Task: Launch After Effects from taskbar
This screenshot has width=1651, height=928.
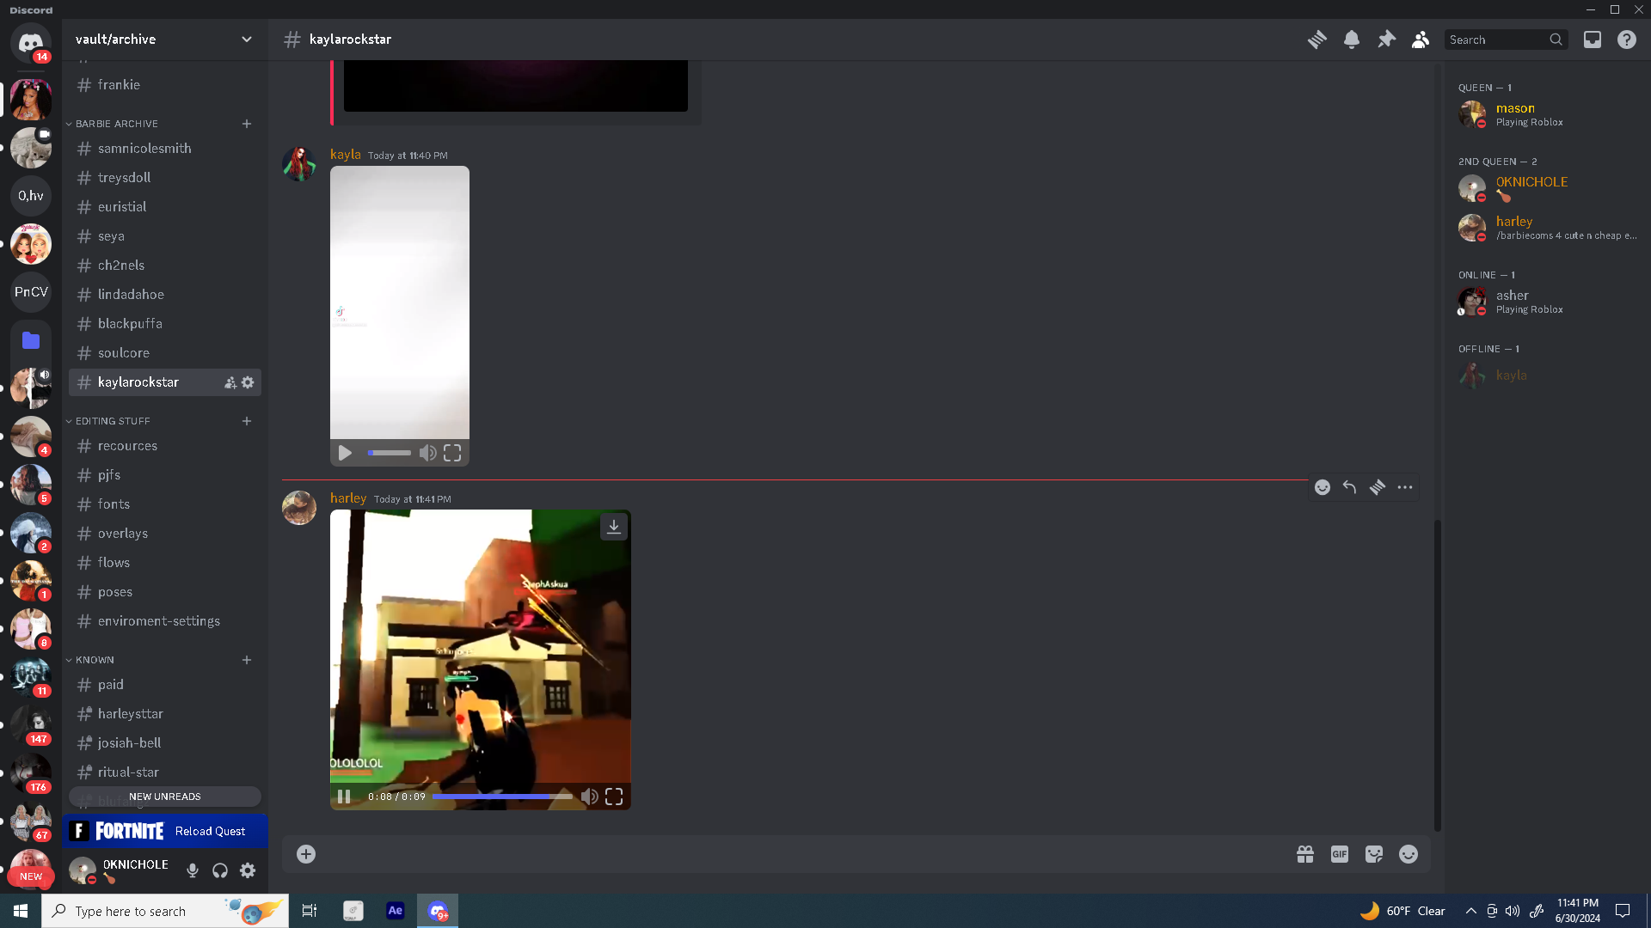Action: pos(396,911)
